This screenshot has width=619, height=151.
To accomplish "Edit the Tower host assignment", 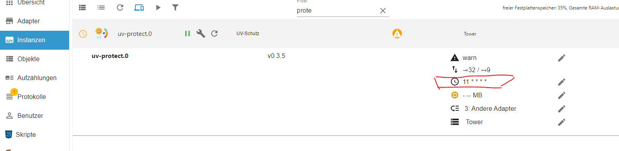I will click(x=562, y=122).
